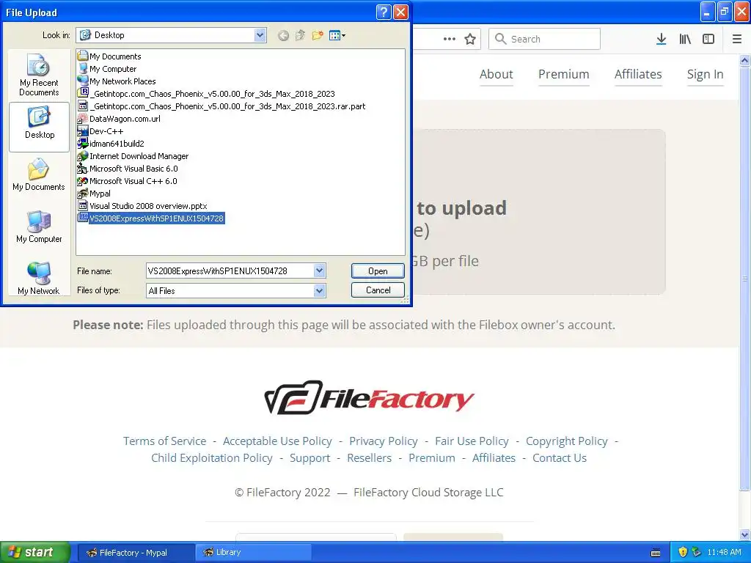The width and height of the screenshot is (751, 563).
Task: Switch to Library taskbar item
Action: pos(253,553)
